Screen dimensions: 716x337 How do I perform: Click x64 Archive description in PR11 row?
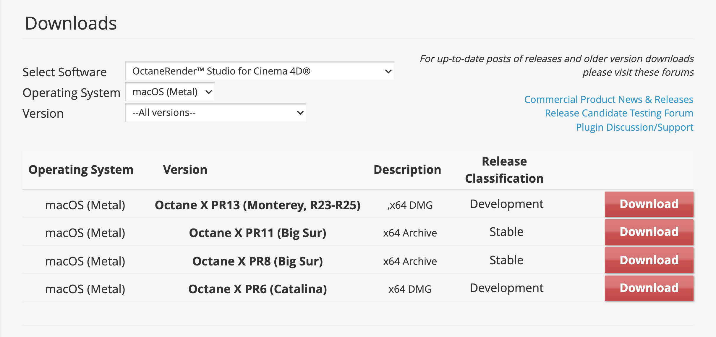pyautogui.click(x=410, y=233)
